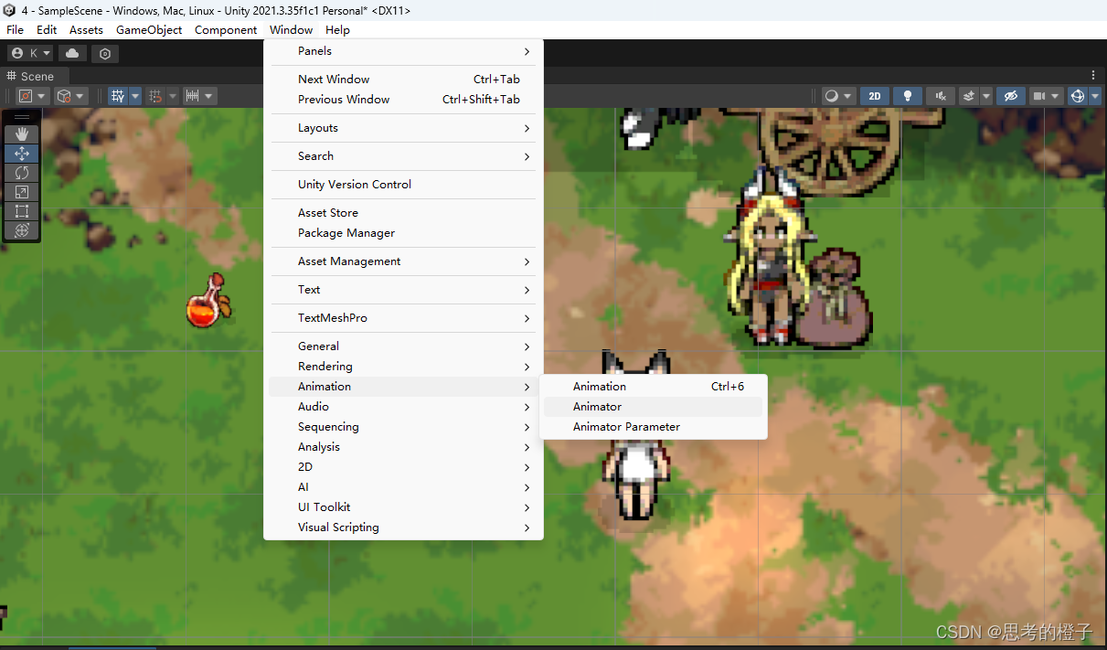Screen dimensions: 1107x650
Task: Open the Help menu
Action: 337,29
